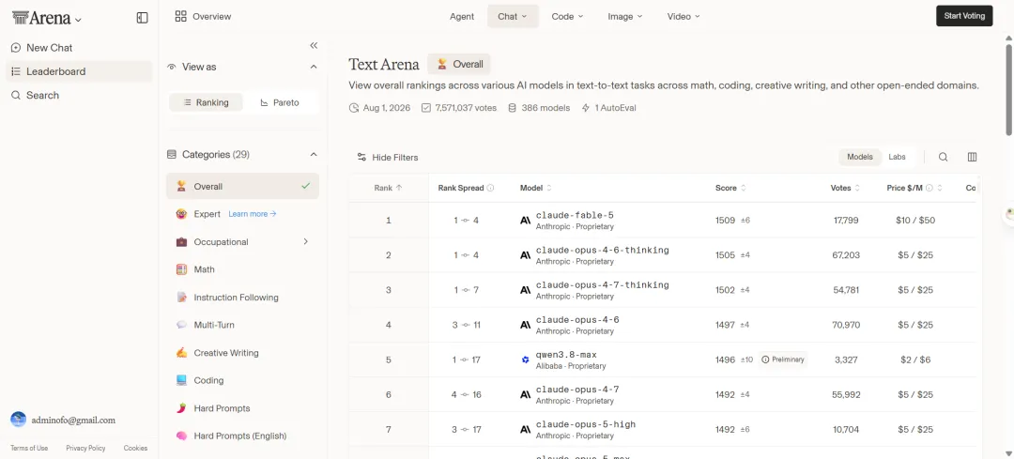Click the Preliminary badge on qwen3.8-max
Screen dimensions: 1014x459
tap(783, 360)
